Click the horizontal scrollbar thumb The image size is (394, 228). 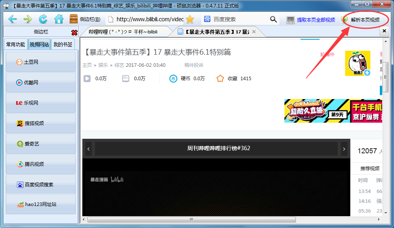[x=191, y=219]
